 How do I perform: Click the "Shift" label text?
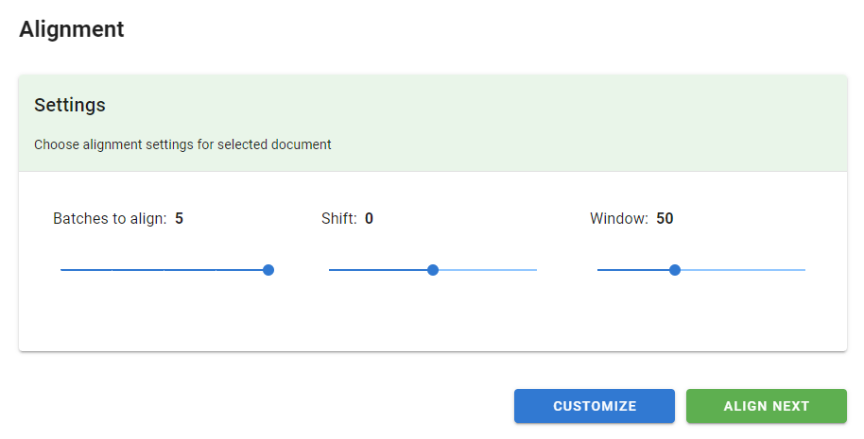[339, 219]
